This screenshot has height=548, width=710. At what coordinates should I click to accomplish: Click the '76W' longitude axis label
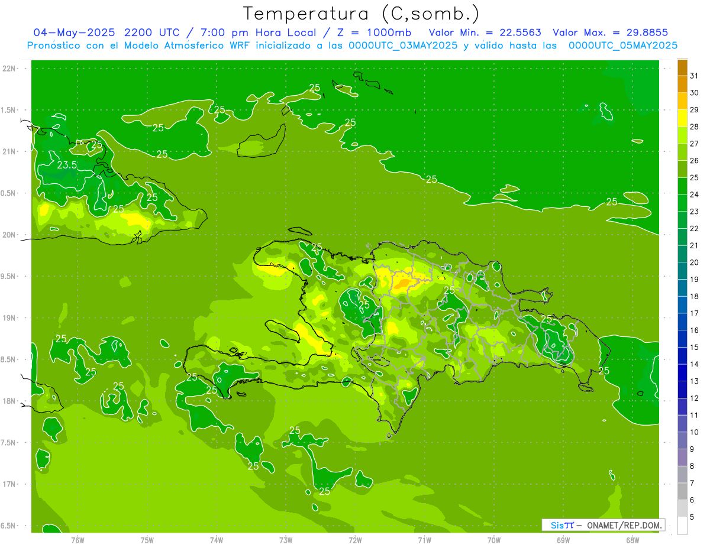tap(78, 540)
